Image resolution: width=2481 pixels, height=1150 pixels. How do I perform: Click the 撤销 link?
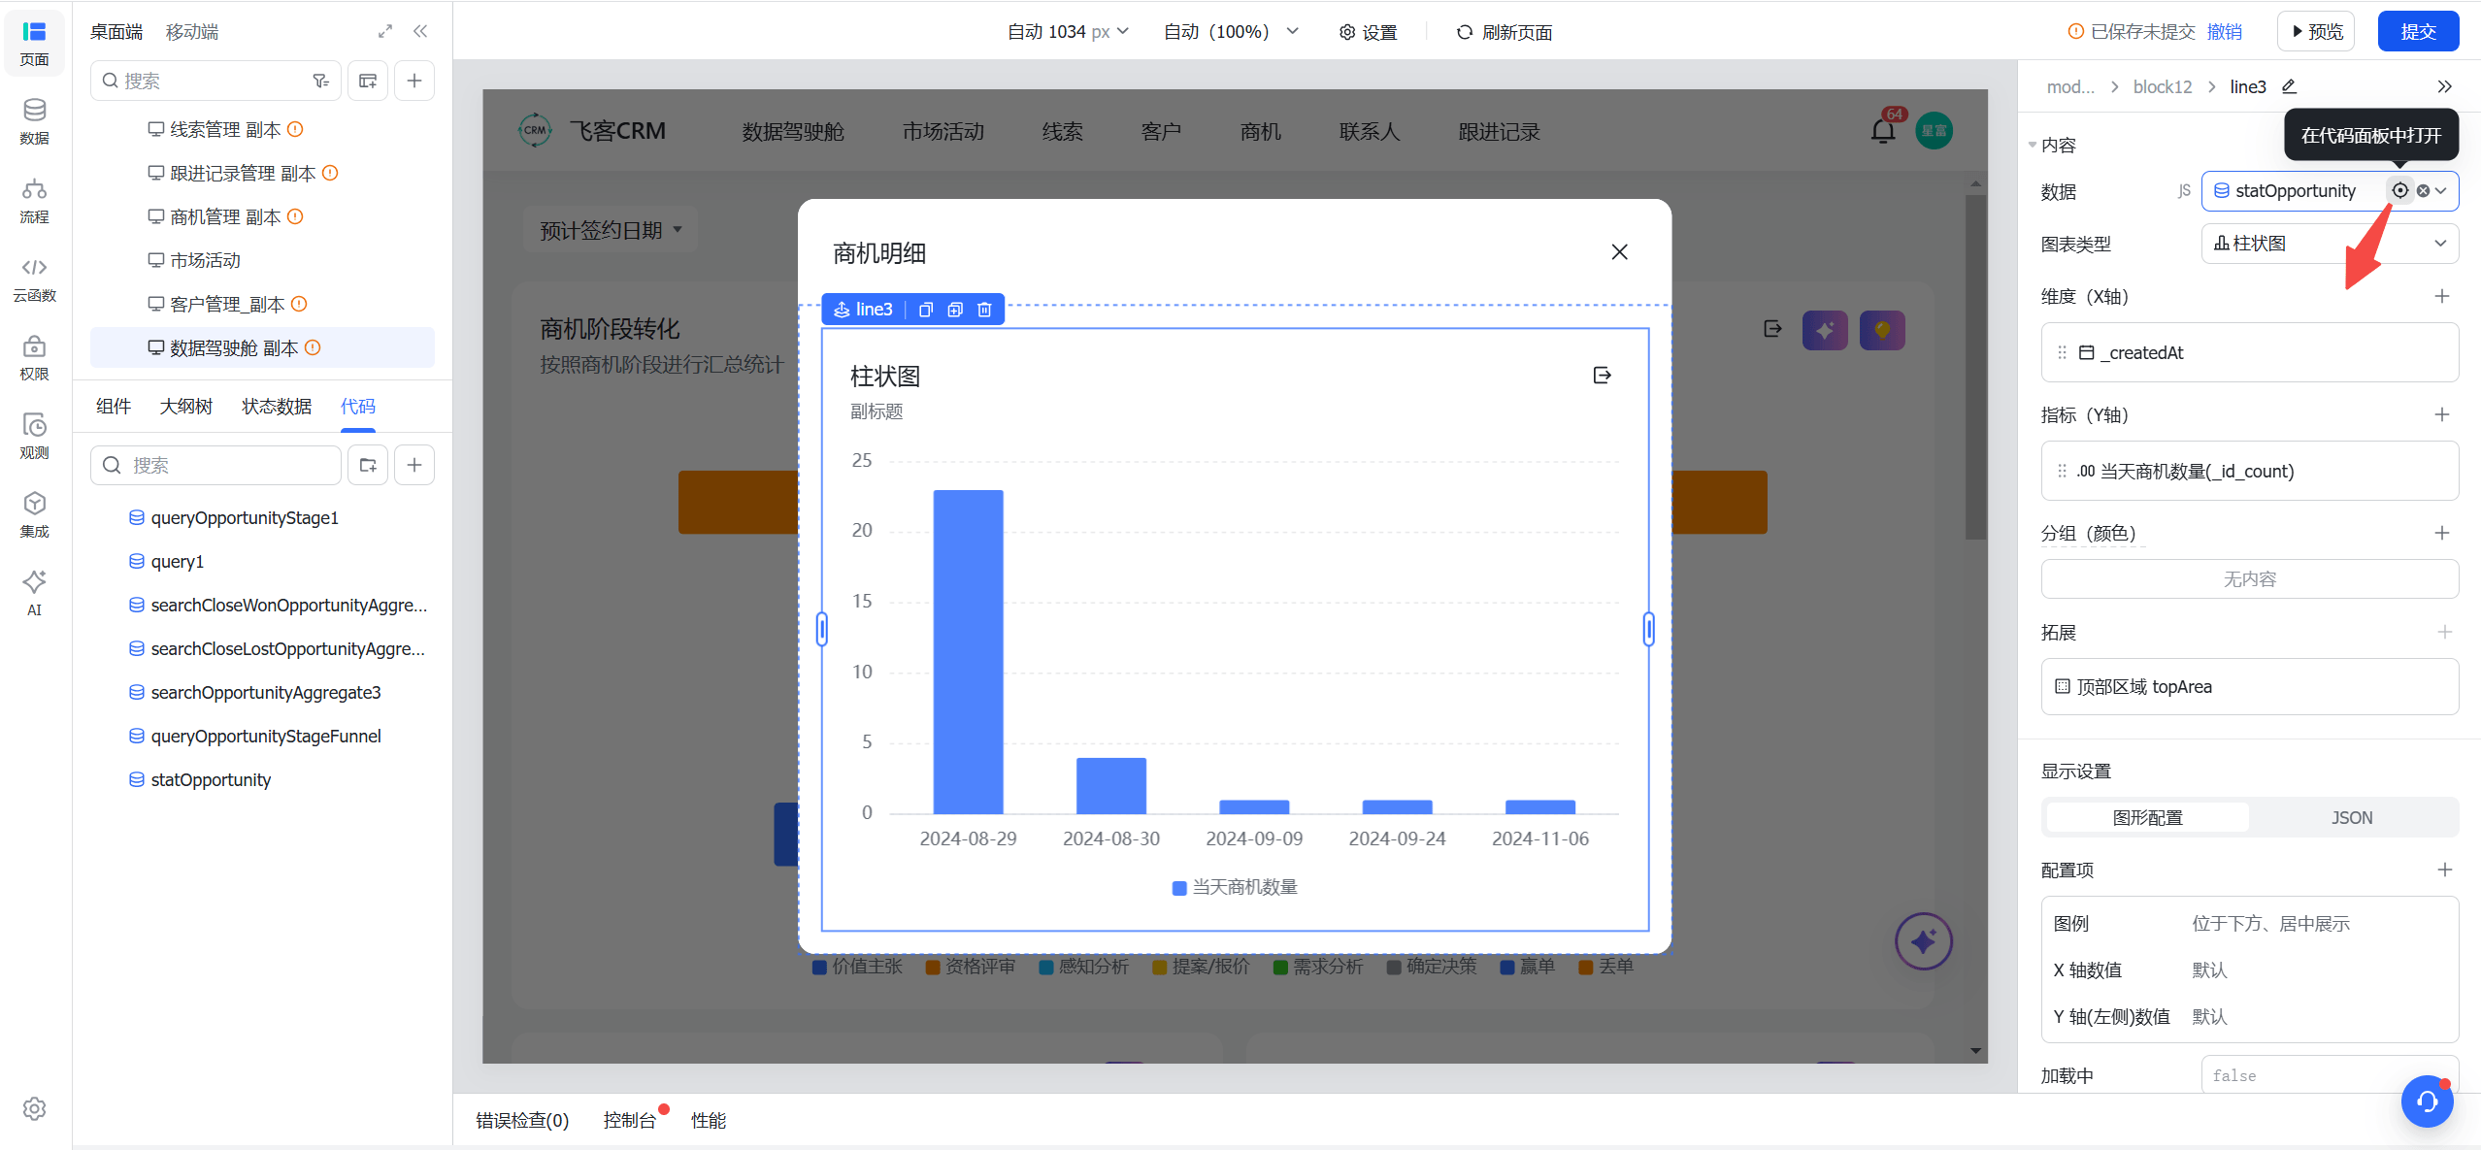point(2225,31)
